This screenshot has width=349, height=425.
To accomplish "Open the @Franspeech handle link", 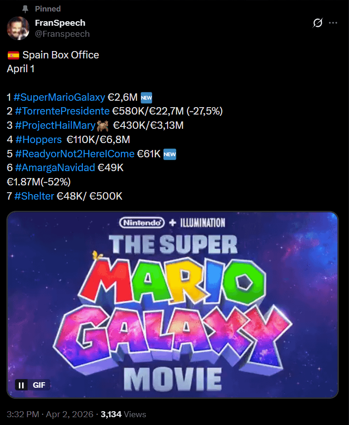I will pyautogui.click(x=63, y=34).
